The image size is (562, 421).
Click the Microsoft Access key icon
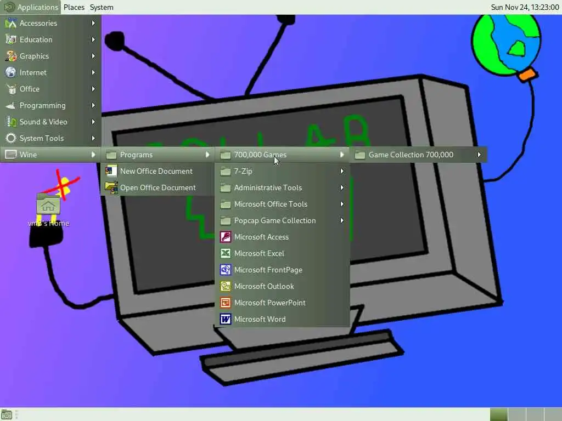(226, 237)
